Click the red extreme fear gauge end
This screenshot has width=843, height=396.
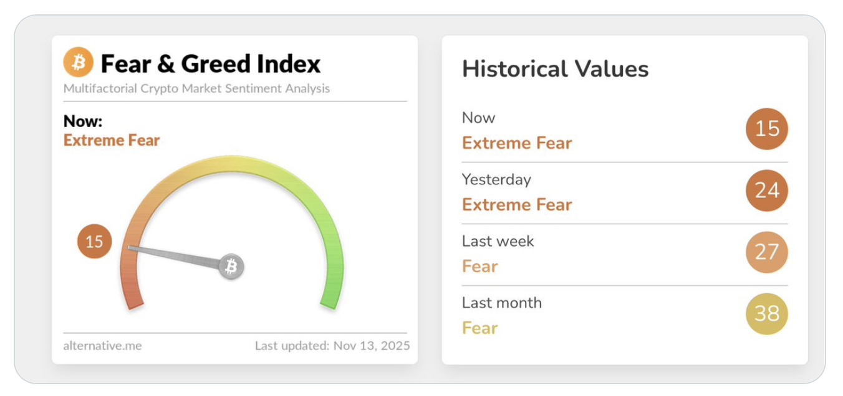(x=133, y=298)
